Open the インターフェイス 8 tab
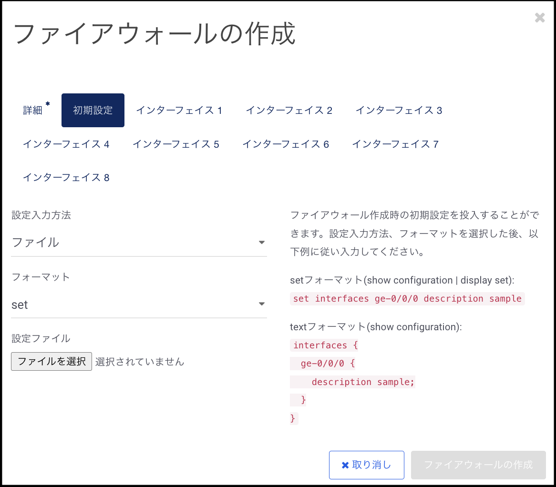556x487 pixels. pos(66,177)
